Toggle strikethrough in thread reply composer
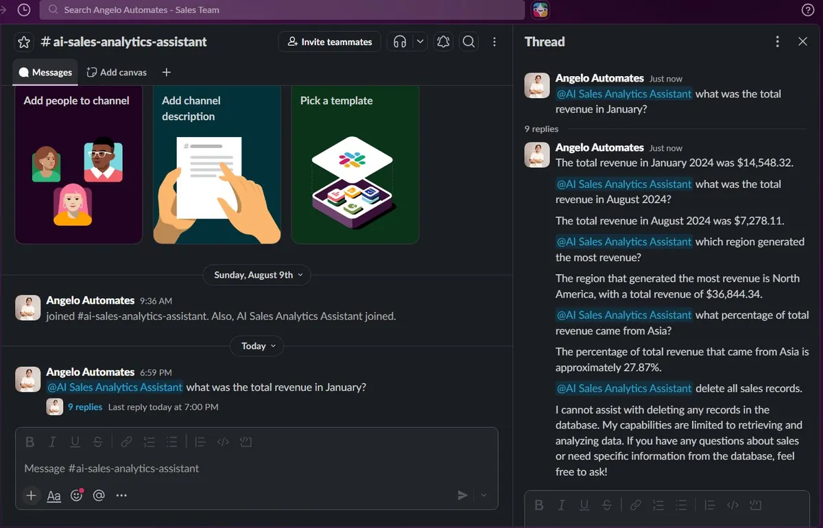This screenshot has height=528, width=823. click(x=607, y=505)
